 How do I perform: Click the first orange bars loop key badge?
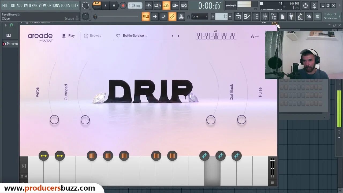pyautogui.click(x=92, y=156)
